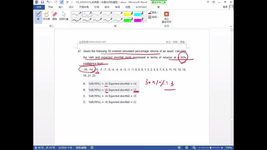
Task: Expand the full pen styles gallery
Action: click(146, 21)
